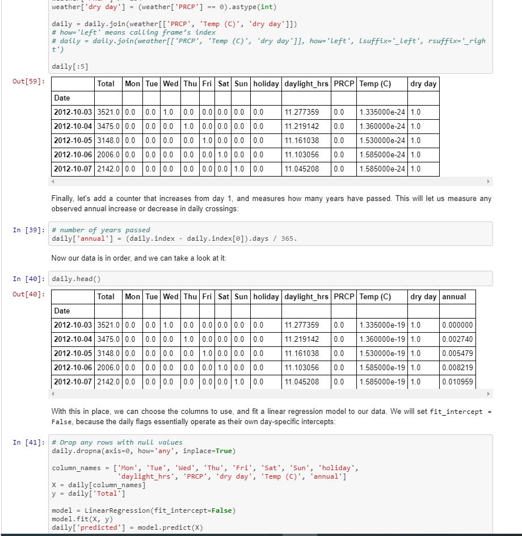This screenshot has width=522, height=536.
Task: Click 'Temp (C)' header in Out[59] table
Action: [375, 84]
